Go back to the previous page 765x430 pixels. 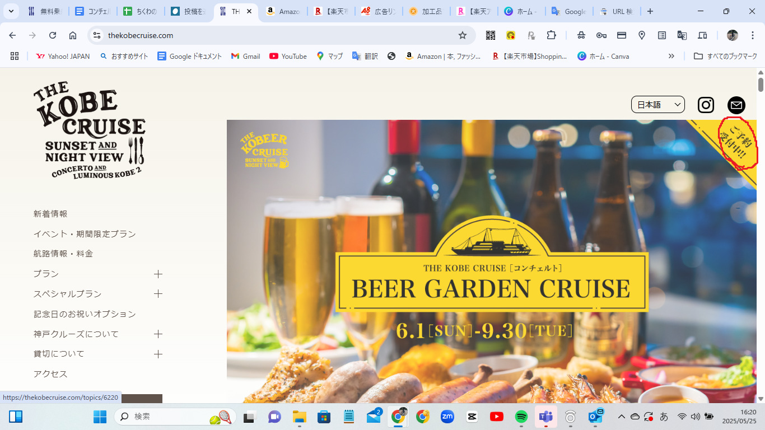coord(12,35)
